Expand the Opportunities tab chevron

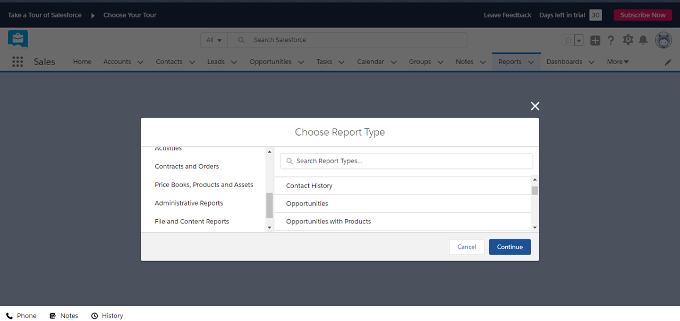tap(301, 62)
